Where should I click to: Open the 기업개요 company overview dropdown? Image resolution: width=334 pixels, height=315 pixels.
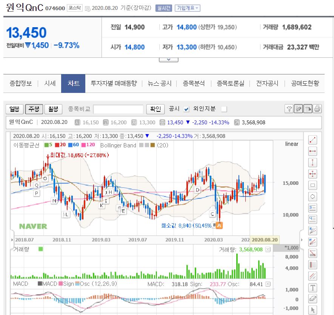click(188, 8)
